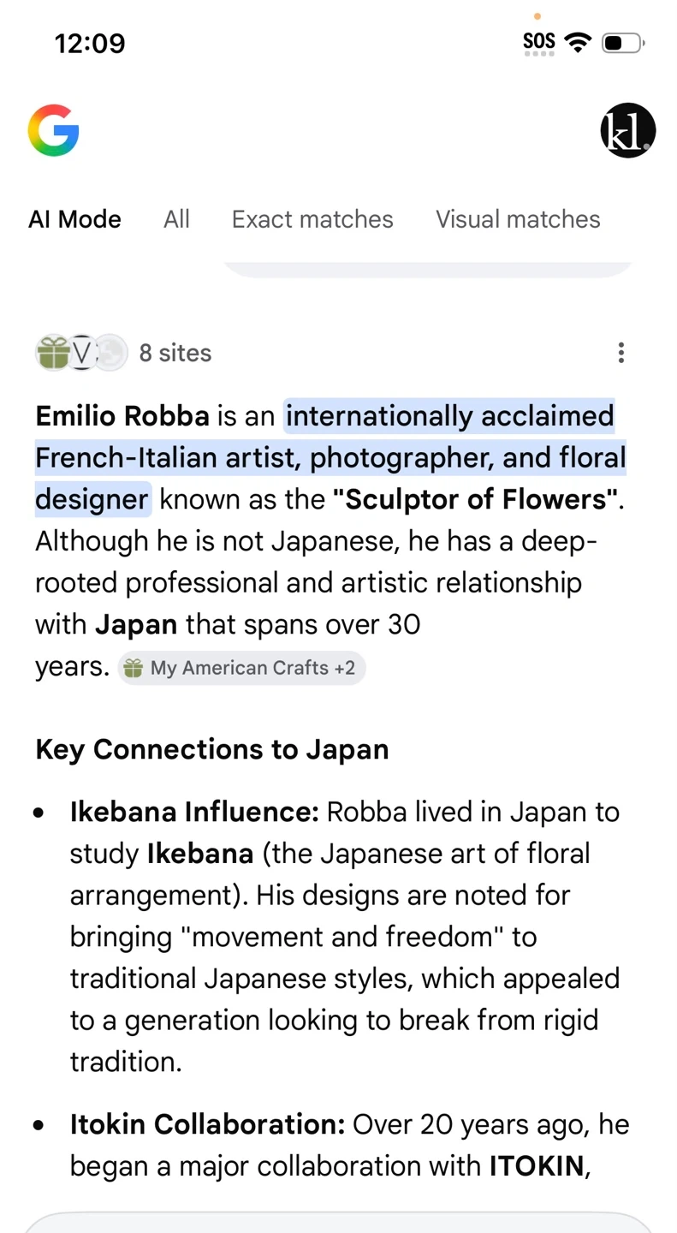Tap the bold Emilio Robba name
Screen dimensions: 677x1233
point(122,417)
